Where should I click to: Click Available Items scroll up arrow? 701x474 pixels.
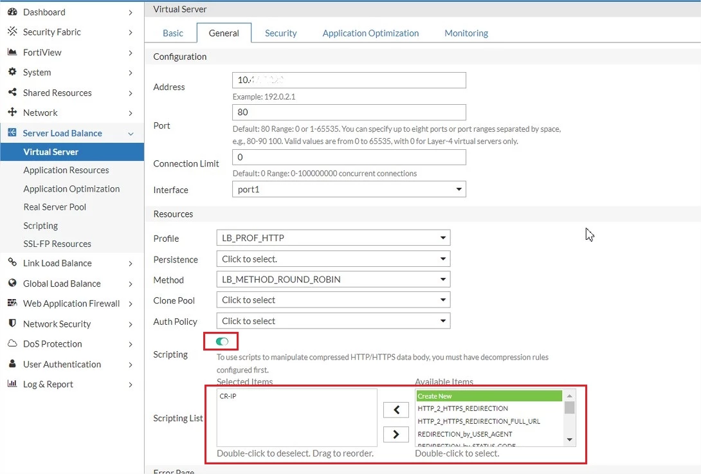tap(570, 396)
